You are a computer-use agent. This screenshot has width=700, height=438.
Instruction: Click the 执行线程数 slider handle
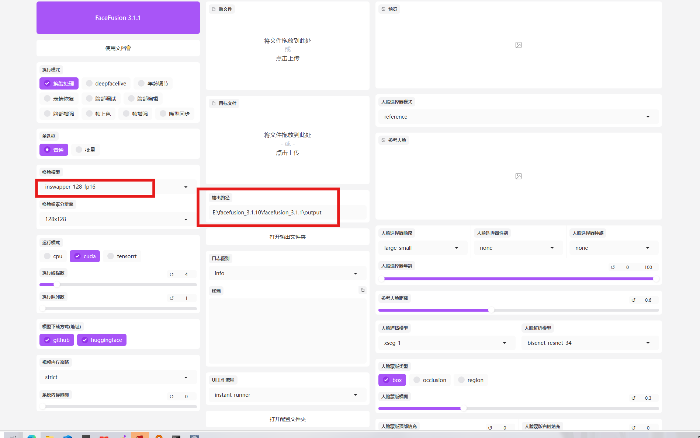coord(57,285)
